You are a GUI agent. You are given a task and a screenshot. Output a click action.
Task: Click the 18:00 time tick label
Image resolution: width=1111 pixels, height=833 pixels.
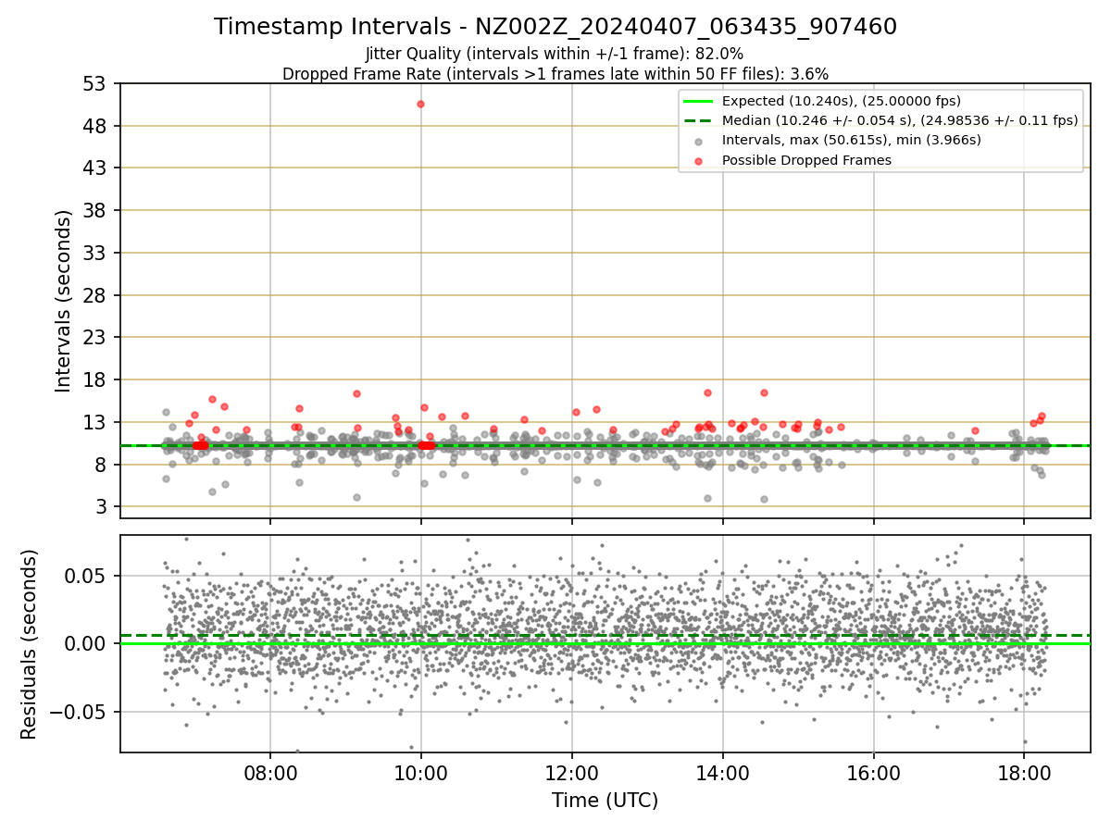point(1024,772)
